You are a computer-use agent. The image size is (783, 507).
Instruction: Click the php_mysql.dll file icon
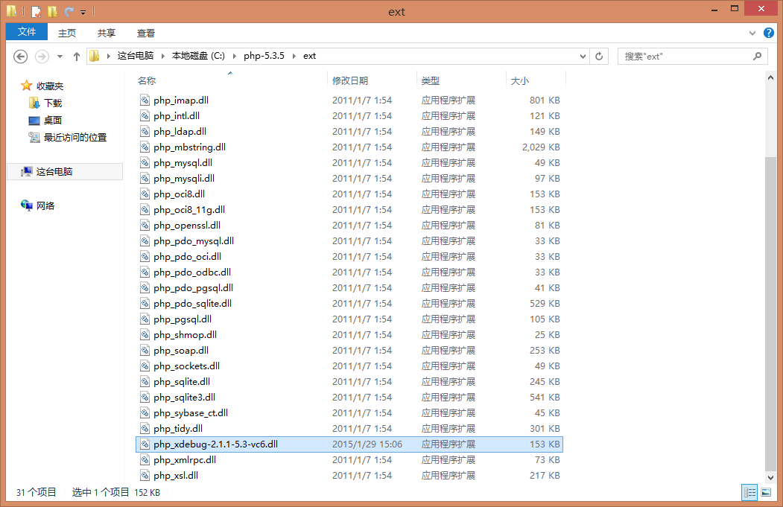click(x=145, y=163)
